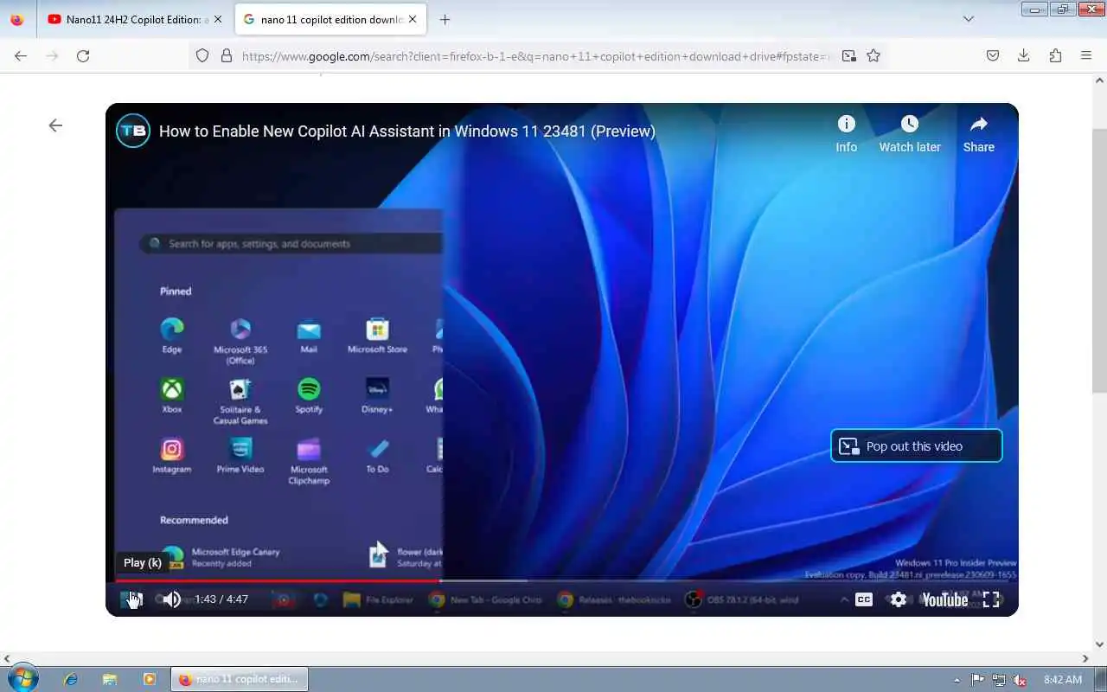Image resolution: width=1107 pixels, height=692 pixels.
Task: Open the 8:42 AM clock
Action: tap(1063, 680)
